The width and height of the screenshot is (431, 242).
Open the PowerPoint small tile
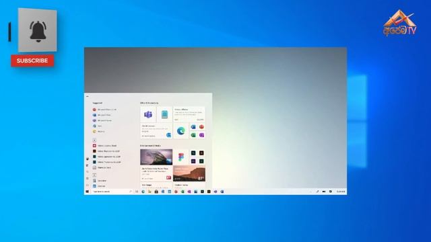pos(201,127)
